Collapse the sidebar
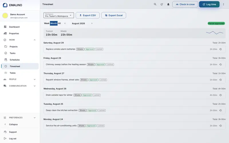The width and height of the screenshot is (229, 143). click(20, 124)
